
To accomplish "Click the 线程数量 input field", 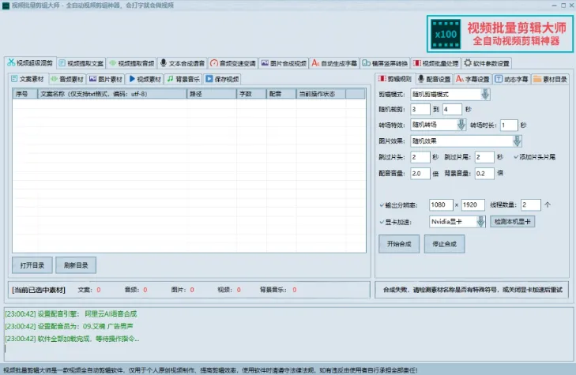I will [531, 204].
